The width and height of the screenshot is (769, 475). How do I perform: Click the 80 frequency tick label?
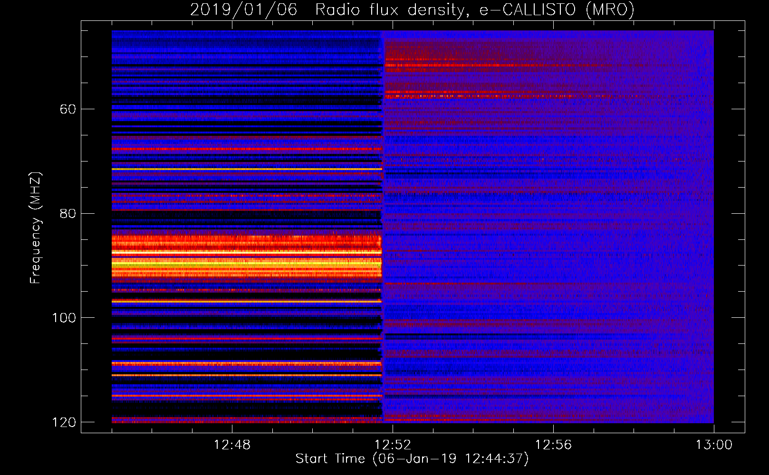67,213
